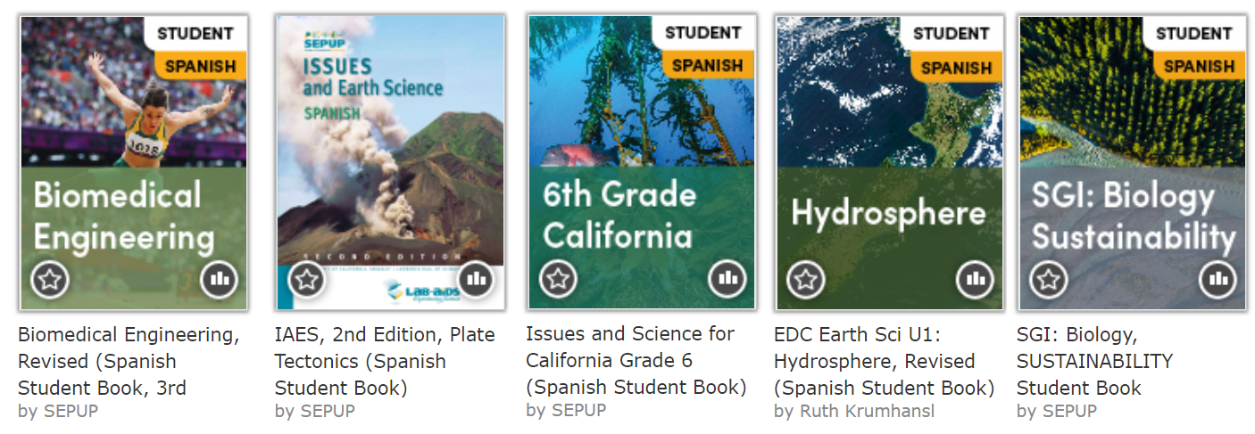Star the IAES Plate Tectonics book
Viewport: 1255px width, 434px height.
(x=307, y=280)
